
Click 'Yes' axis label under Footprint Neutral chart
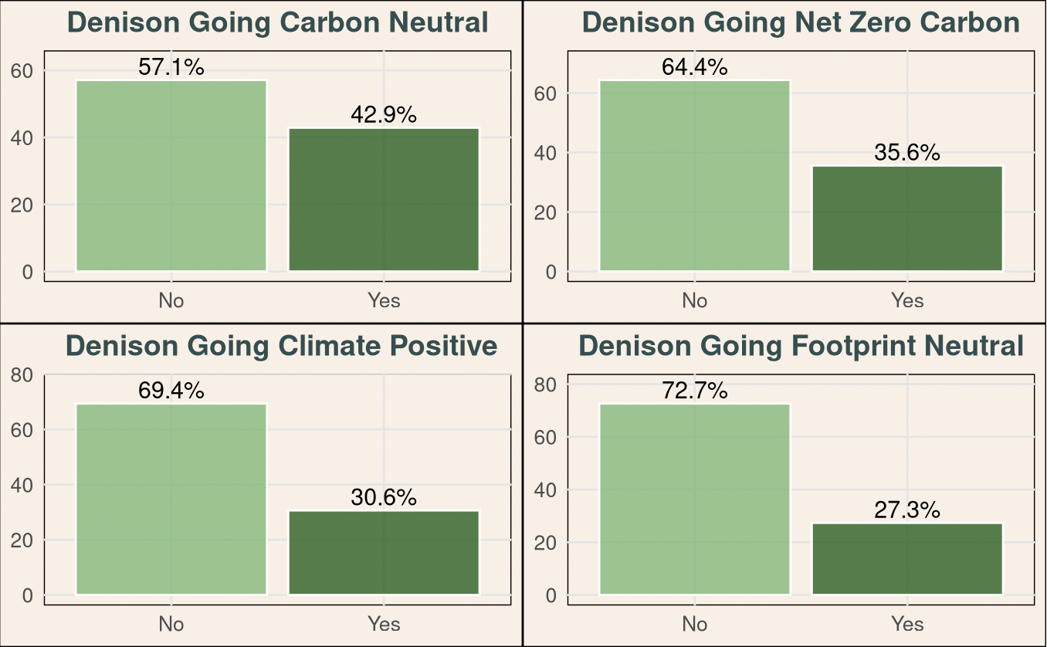click(x=907, y=624)
